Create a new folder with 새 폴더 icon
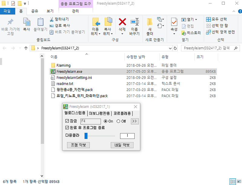The height and width of the screenshot is (185, 242). 149,22
